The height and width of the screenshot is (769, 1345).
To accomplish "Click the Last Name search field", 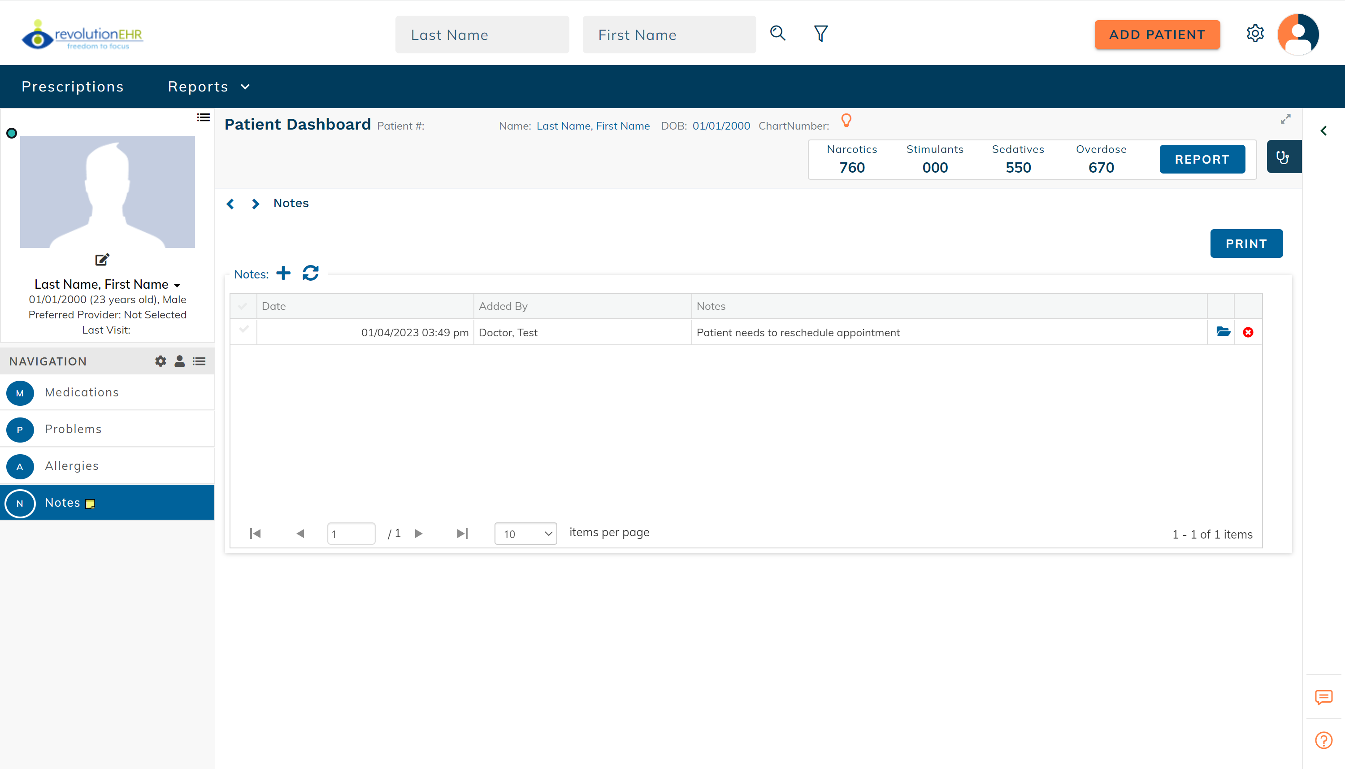I will (482, 35).
